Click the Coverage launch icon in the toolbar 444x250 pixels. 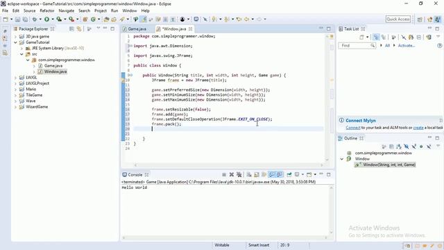coord(59,19)
